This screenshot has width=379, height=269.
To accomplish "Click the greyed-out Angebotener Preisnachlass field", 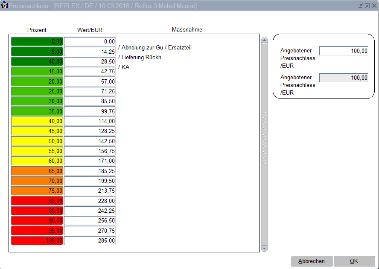I will [343, 78].
